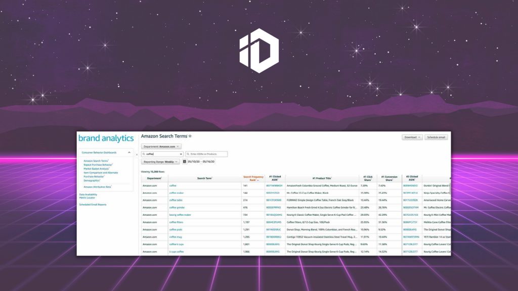The height and width of the screenshot is (291, 518).
Task: Open Amazon Attribution Beta in the sidebar
Action: click(x=98, y=187)
